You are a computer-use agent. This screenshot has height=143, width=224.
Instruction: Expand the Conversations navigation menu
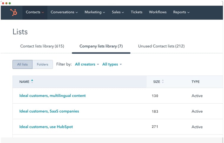click(x=64, y=12)
